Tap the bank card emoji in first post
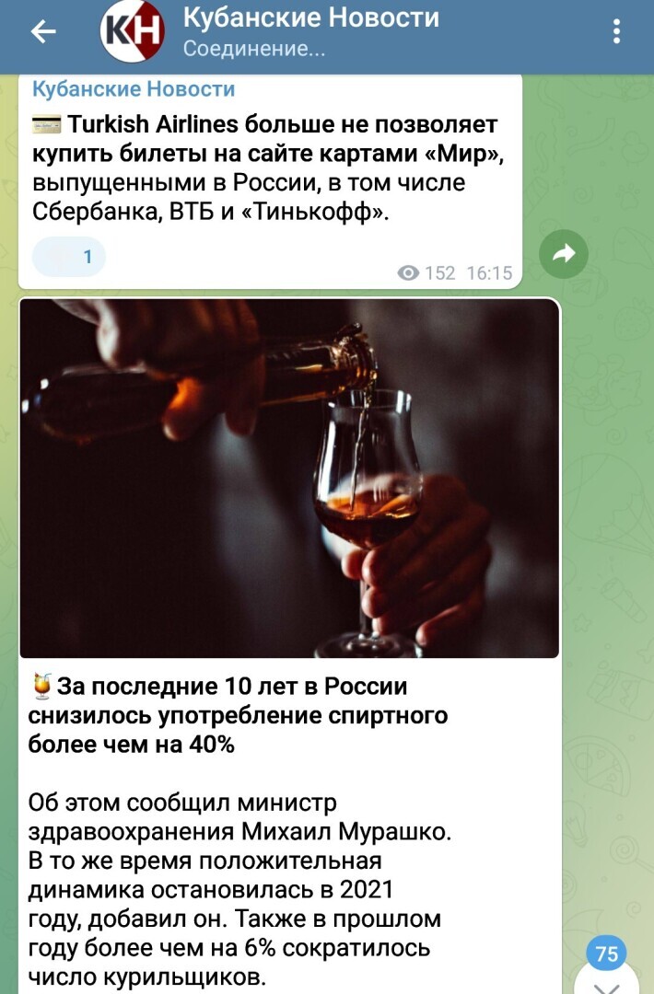654x994 pixels. (x=47, y=125)
